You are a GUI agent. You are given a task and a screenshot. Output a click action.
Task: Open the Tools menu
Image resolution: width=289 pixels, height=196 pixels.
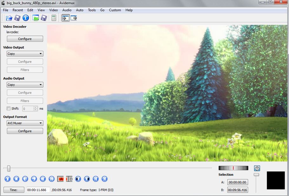click(x=92, y=10)
